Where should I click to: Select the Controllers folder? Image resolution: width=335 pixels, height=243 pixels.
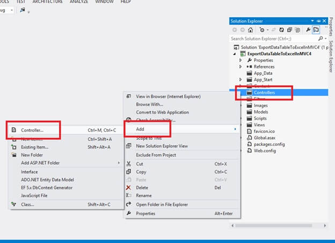click(264, 92)
